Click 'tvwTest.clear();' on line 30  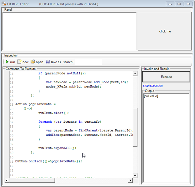tap(54, 113)
